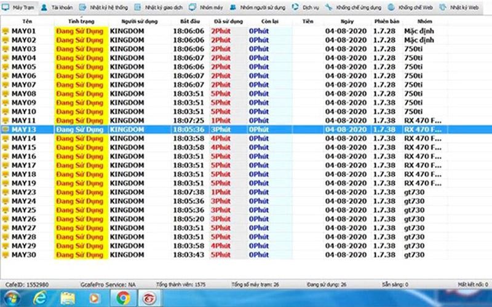
Task: Click the monitor icon of selected MAY13
Action: point(6,130)
